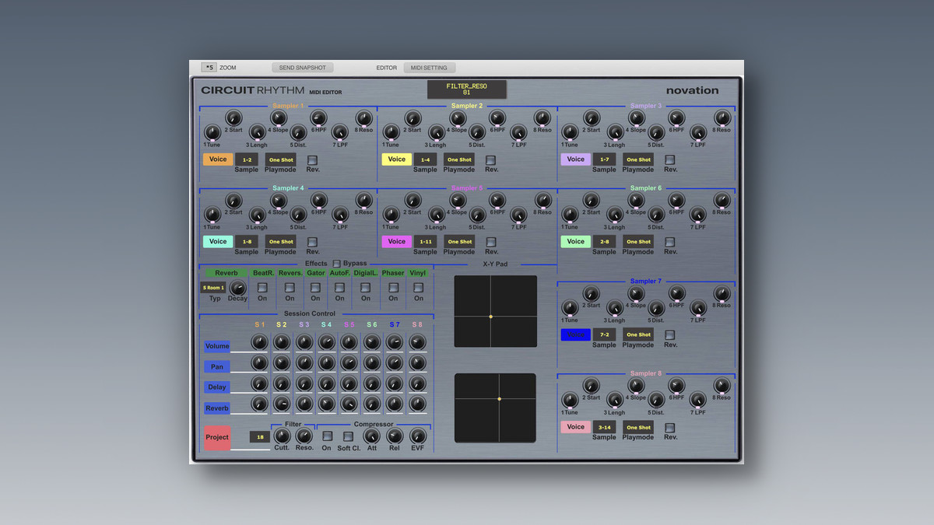Toggle the Compressor Soft Cl. switch
This screenshot has width=934, height=525.
[x=348, y=436]
